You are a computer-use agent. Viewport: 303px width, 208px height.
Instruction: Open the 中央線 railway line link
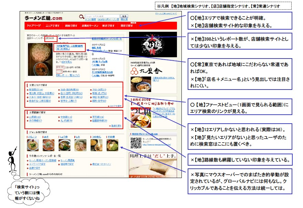pos(66,117)
